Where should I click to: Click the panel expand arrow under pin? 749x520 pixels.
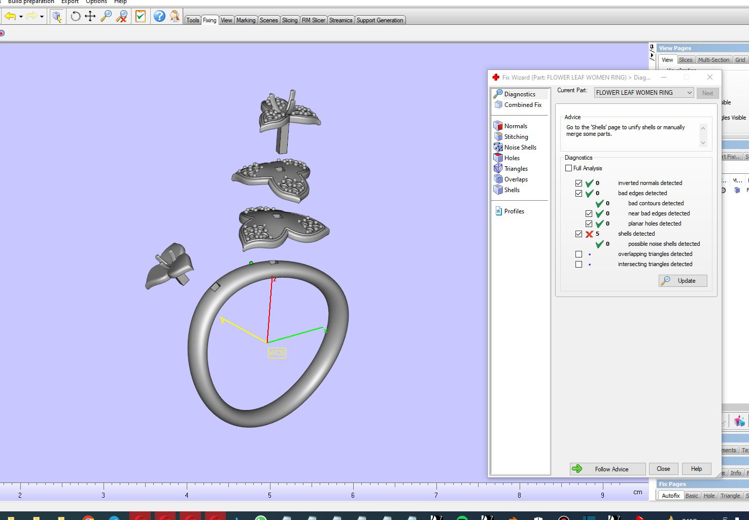(652, 55)
